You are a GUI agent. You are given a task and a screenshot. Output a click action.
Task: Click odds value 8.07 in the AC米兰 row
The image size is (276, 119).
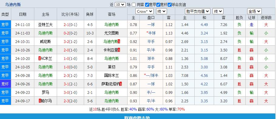224,58
